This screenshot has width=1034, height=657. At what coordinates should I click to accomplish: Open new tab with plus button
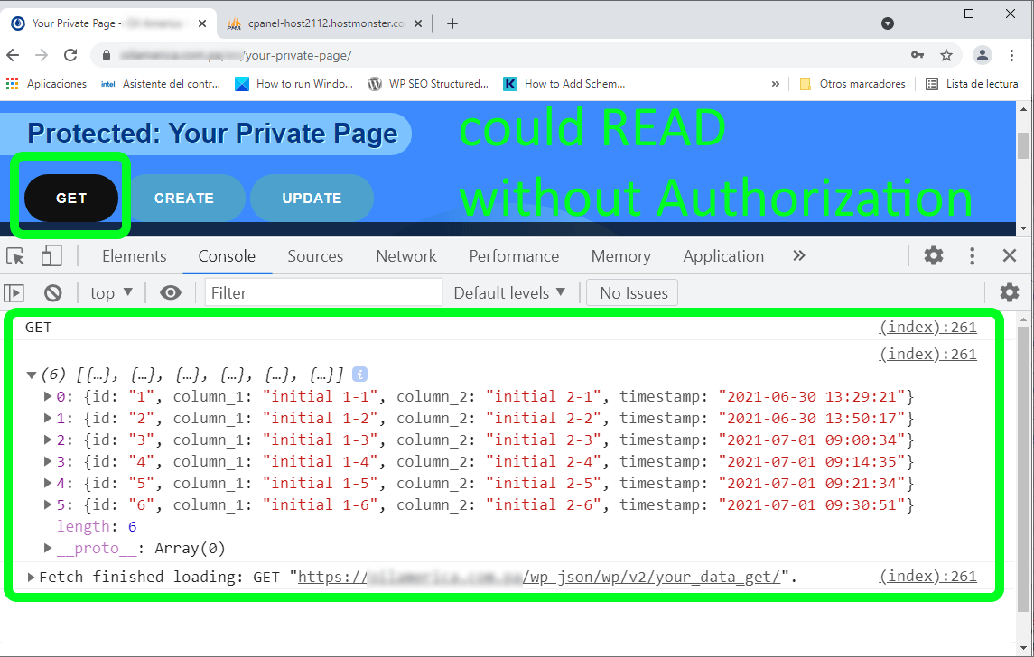452,23
